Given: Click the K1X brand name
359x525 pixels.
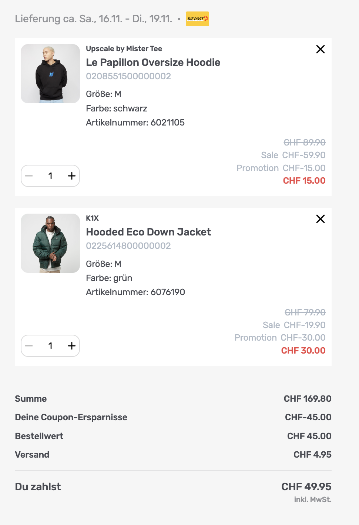Looking at the screenshot, I should pyautogui.click(x=93, y=218).
